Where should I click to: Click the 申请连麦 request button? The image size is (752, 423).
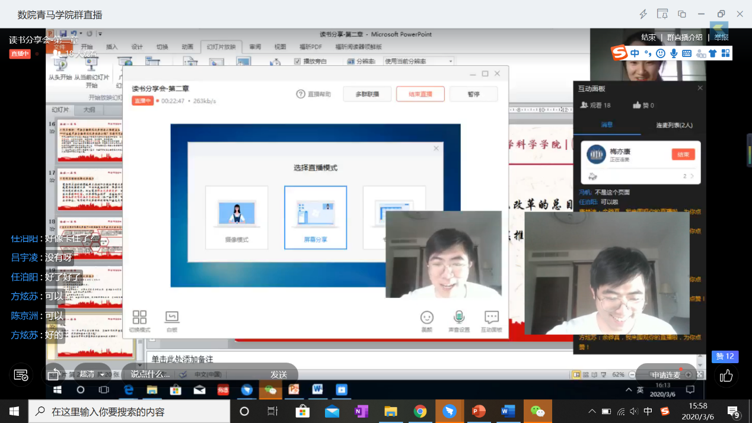[x=665, y=375]
